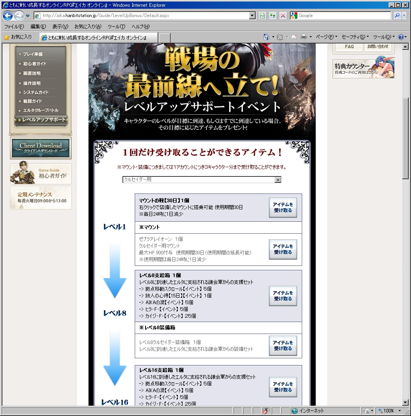This screenshot has width=411, height=416.
Task: Select レベルアップサポート in sidebar menu
Action: [41, 120]
